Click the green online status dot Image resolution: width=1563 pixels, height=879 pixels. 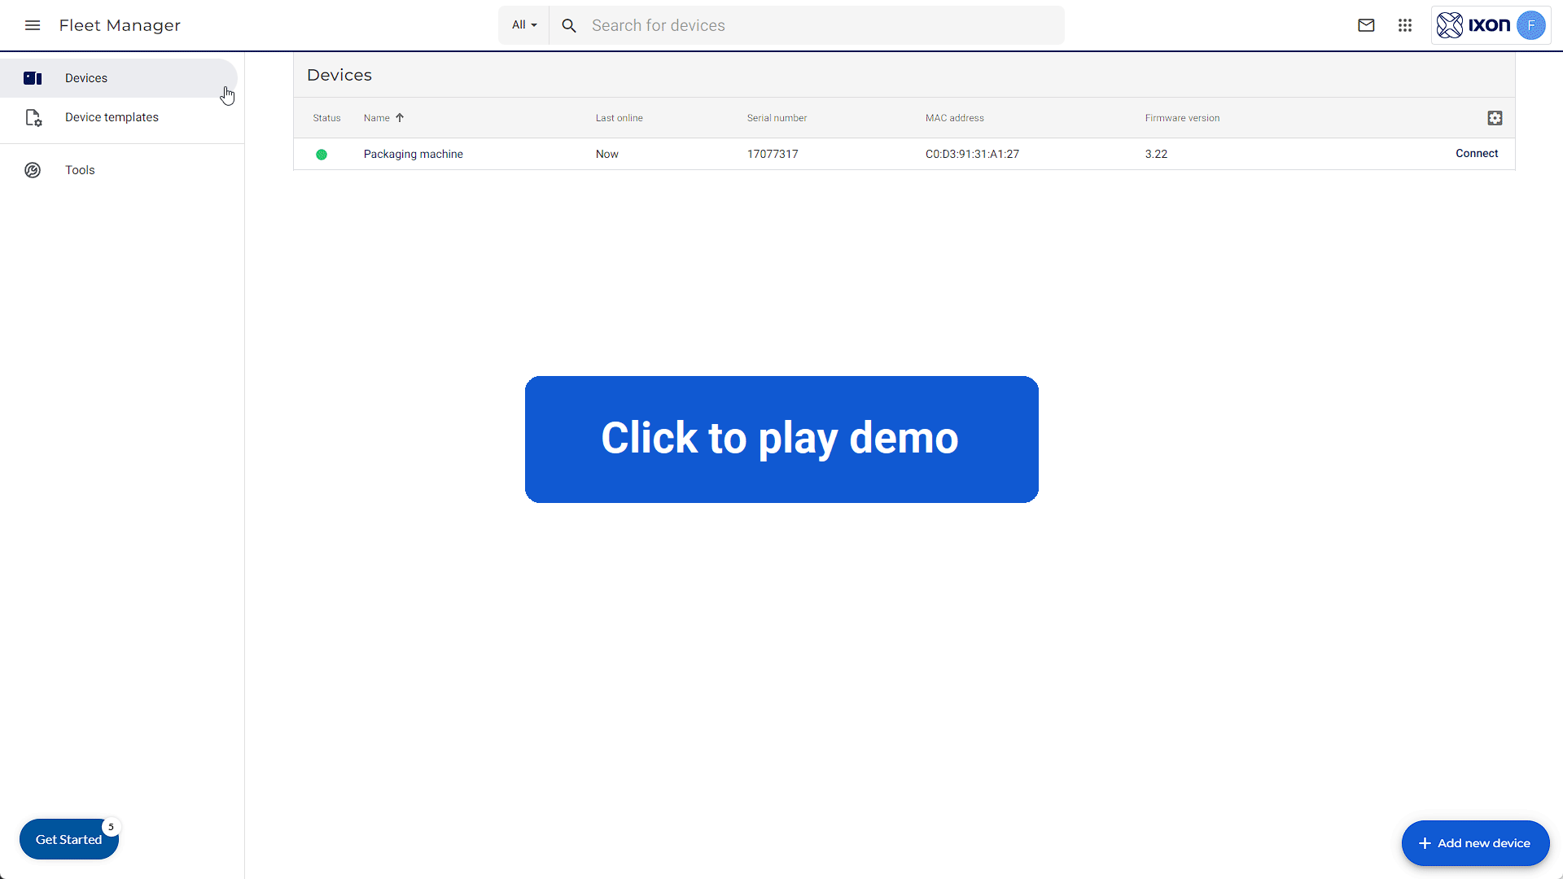[322, 155]
